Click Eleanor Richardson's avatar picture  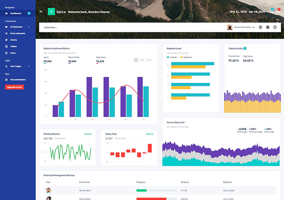230,27
